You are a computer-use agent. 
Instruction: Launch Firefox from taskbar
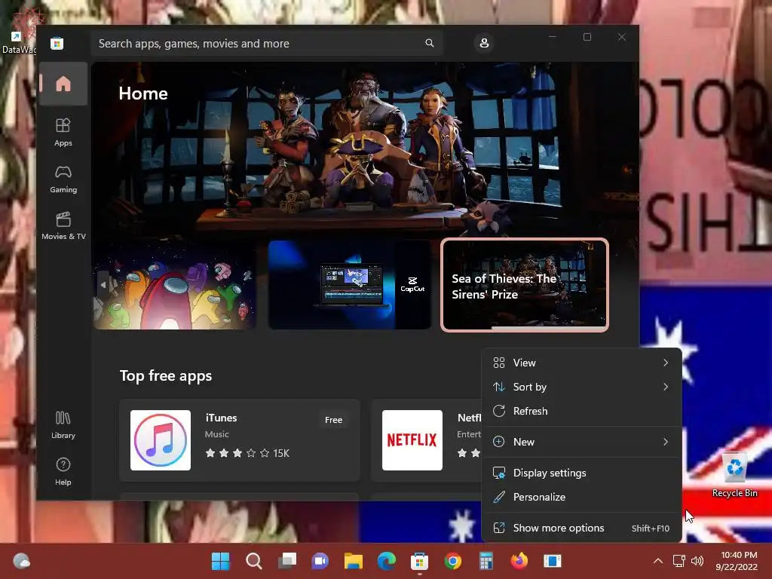pos(519,561)
